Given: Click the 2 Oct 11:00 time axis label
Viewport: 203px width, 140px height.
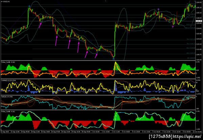Looking at the screenshot, I should [116, 132].
